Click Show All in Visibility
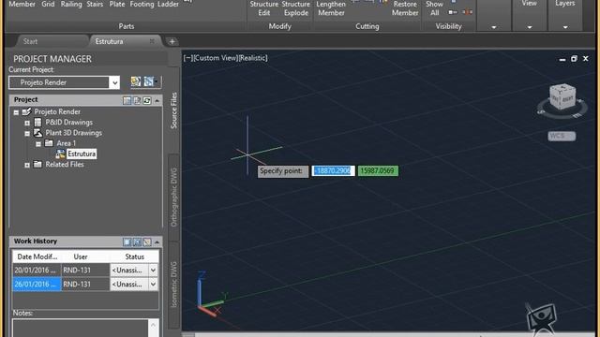600x337 pixels. (x=434, y=8)
